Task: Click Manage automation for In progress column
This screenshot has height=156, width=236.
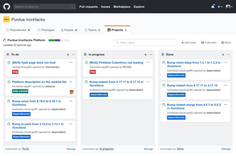Action: (x=149, y=149)
